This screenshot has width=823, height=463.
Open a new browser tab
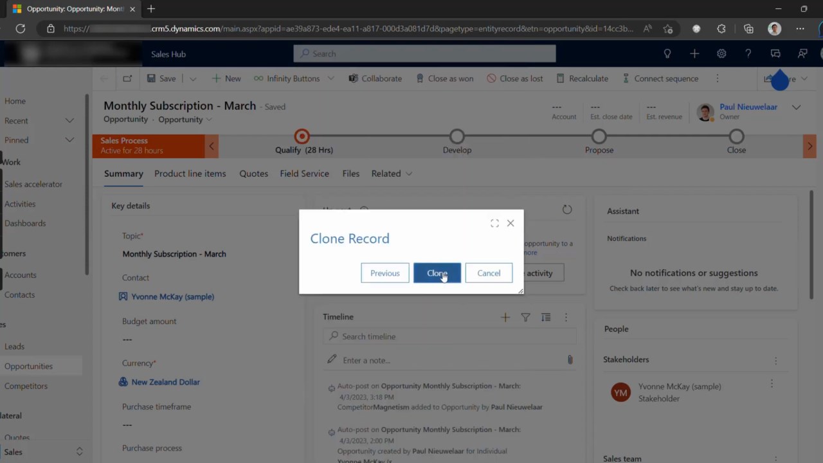coord(151,9)
